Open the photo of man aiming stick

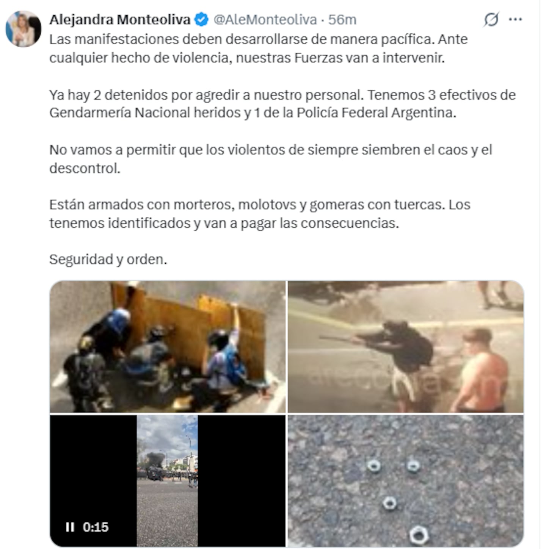[x=406, y=346]
